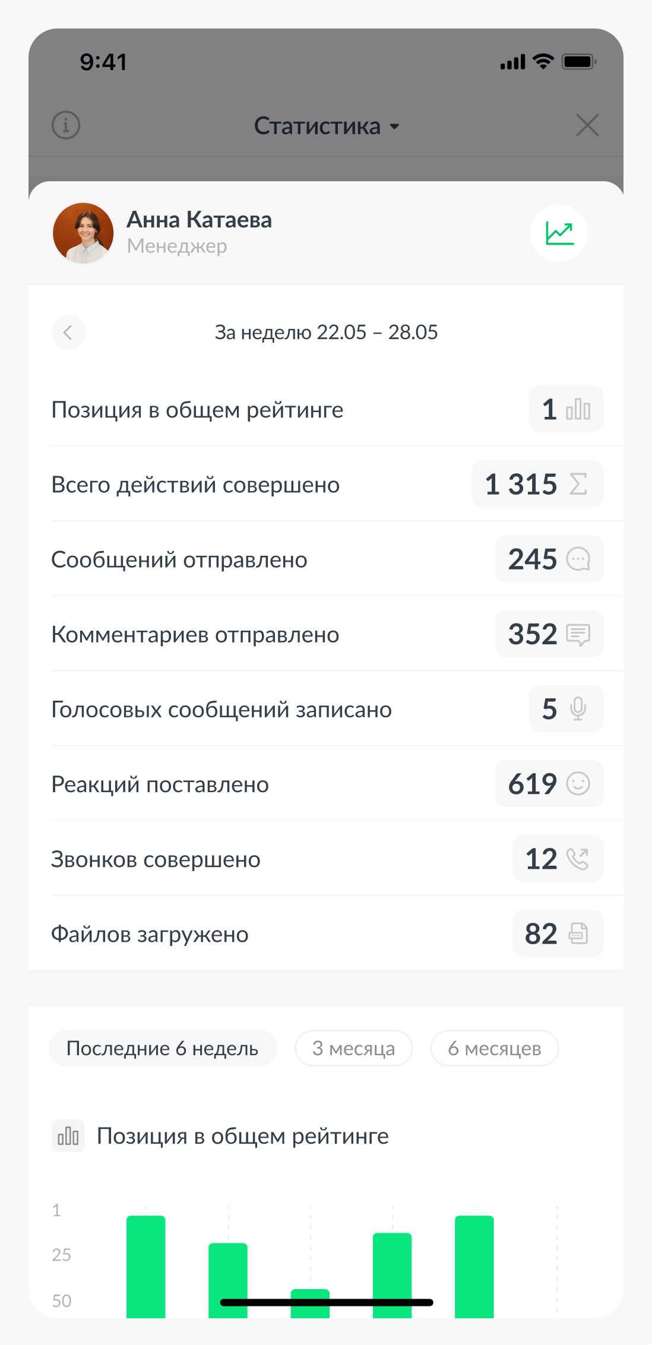
Task: Open the Реакций поставлено row
Action: [160, 784]
